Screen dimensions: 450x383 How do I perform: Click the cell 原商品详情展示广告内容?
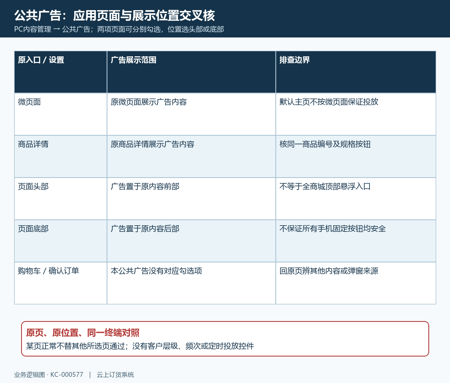[x=191, y=156]
